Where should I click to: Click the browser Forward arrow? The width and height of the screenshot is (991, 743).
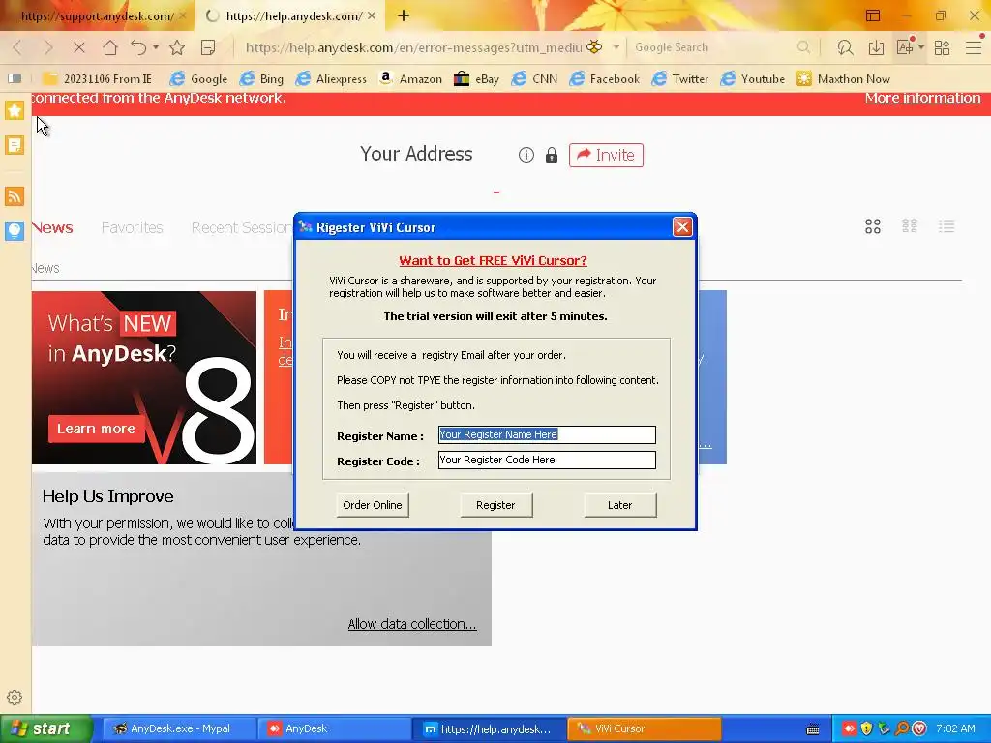point(48,47)
